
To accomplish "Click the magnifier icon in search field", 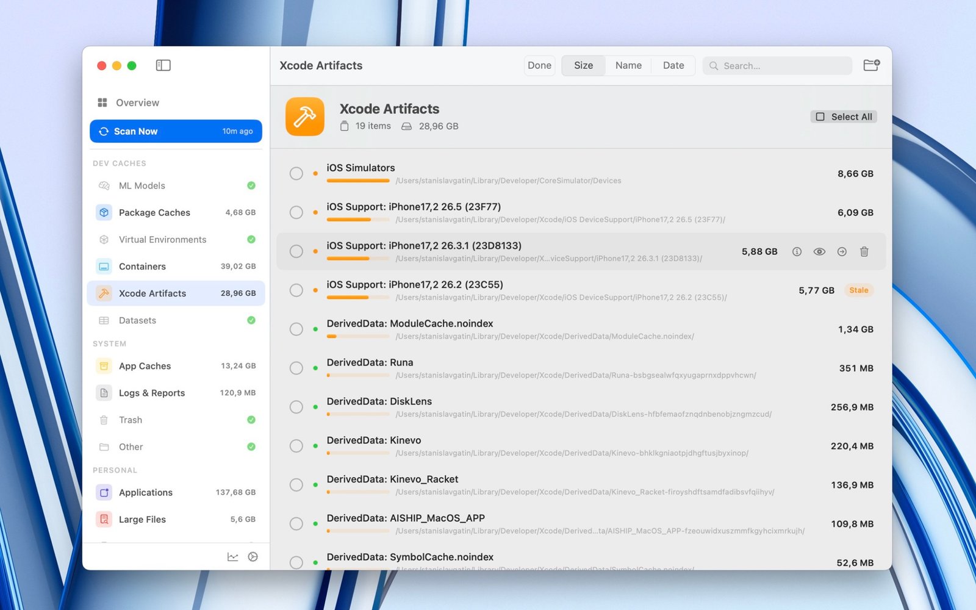I will click(713, 66).
